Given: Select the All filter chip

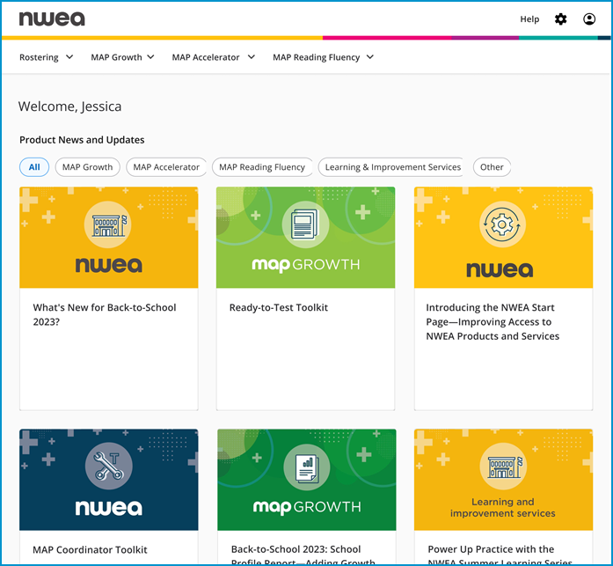Looking at the screenshot, I should pos(34,167).
